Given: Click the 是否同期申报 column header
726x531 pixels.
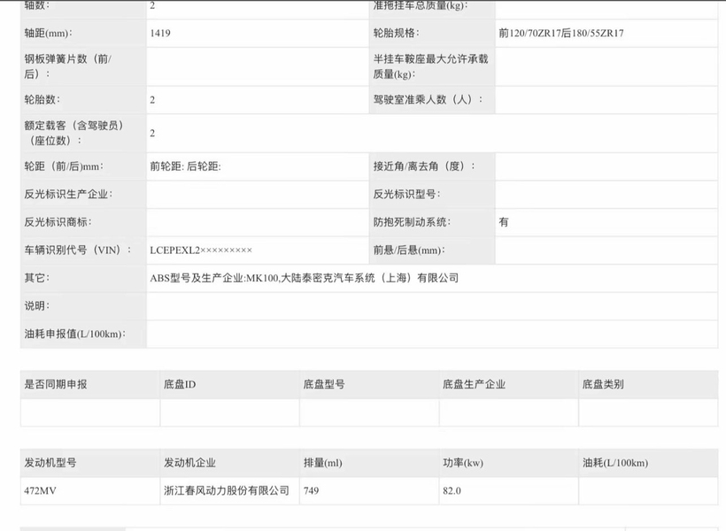Looking at the screenshot, I should click(x=56, y=384).
